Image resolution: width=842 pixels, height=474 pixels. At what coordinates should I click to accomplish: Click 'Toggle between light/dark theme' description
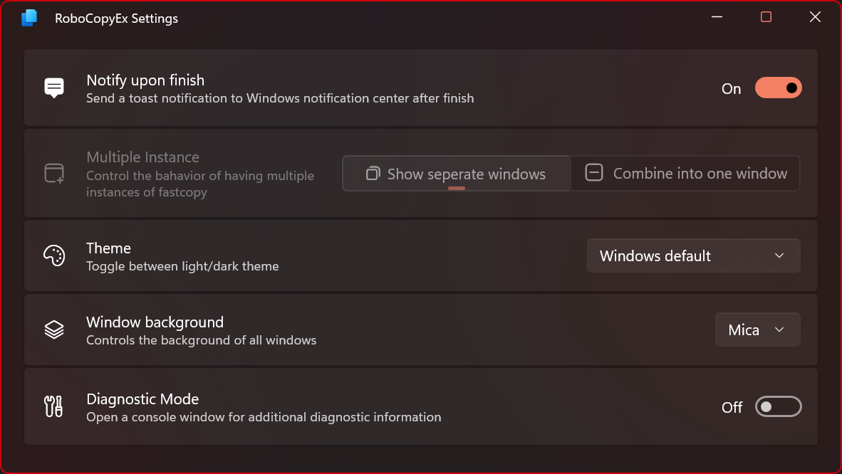[x=182, y=266]
